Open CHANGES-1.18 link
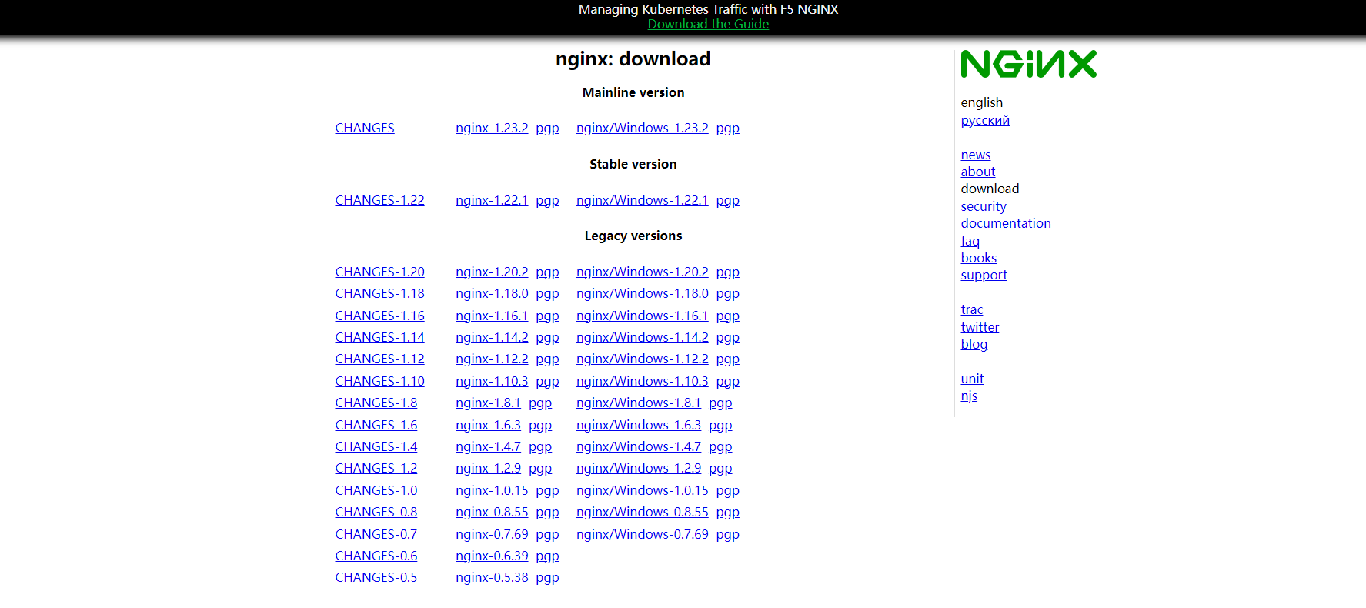This screenshot has width=1366, height=608. click(x=379, y=293)
